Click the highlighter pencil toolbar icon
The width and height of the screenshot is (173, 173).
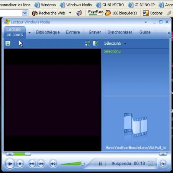tap(169, 13)
